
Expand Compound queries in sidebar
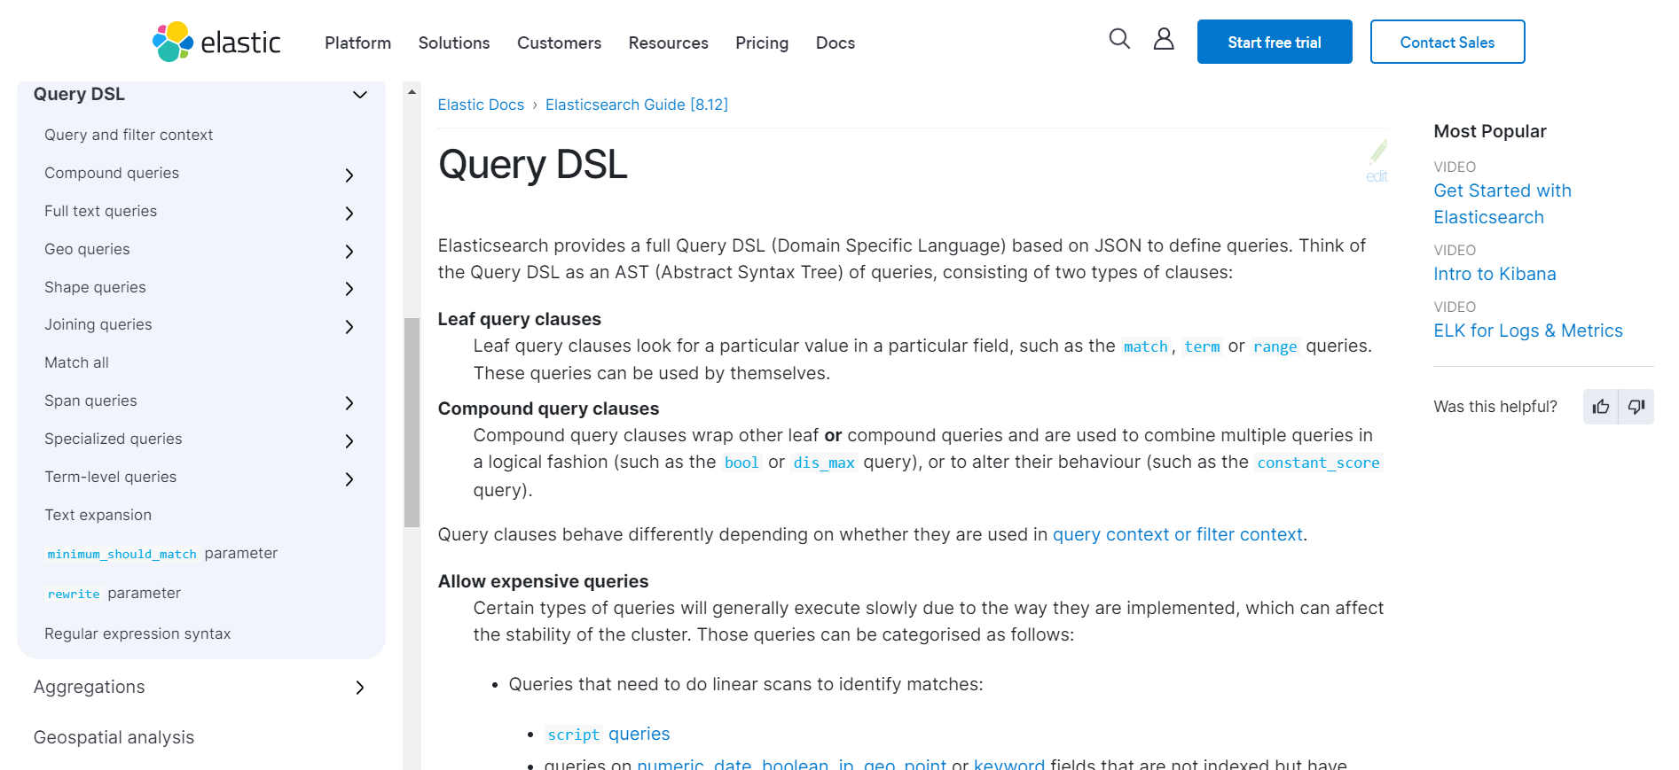tap(349, 175)
